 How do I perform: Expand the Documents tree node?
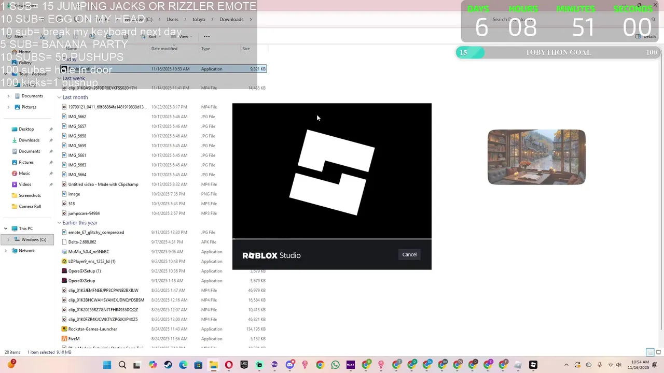pos(8,96)
